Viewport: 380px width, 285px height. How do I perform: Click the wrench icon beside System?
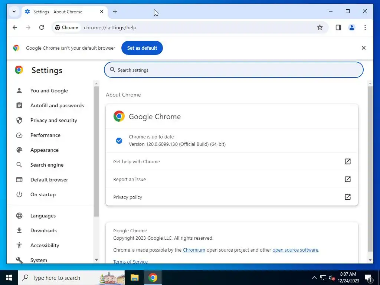[19, 260]
